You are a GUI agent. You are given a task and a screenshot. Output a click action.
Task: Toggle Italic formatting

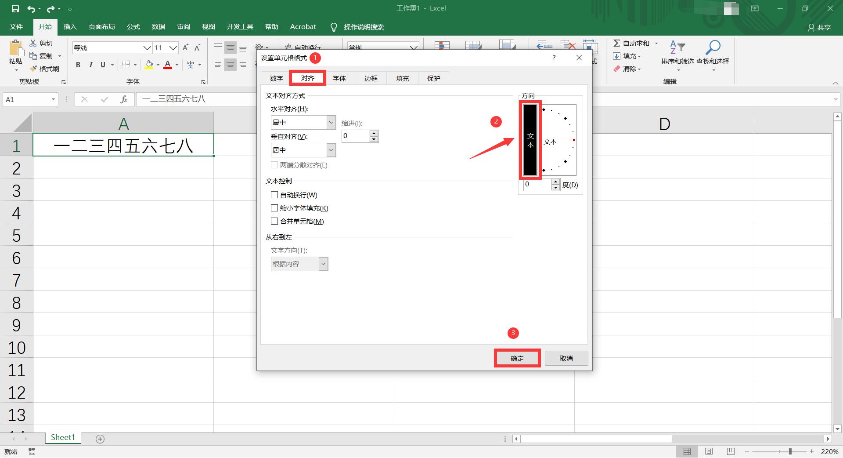pos(90,65)
